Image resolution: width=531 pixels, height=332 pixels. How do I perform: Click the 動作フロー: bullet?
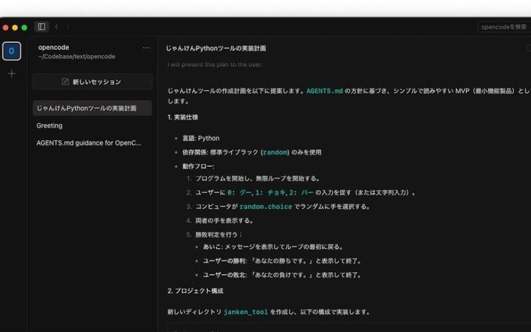pos(198,167)
